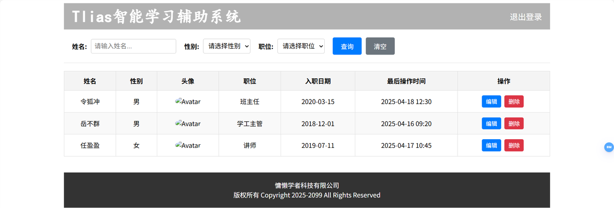Click the 职位 column header
This screenshot has height=208, width=614.
(x=250, y=81)
